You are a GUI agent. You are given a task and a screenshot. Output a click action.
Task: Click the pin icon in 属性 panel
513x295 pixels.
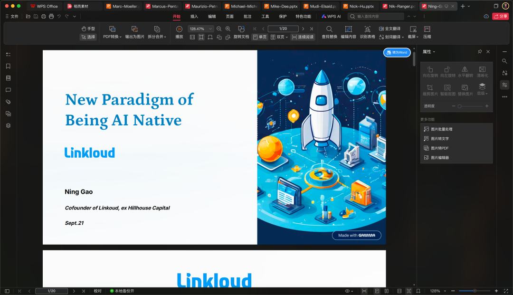(480, 52)
